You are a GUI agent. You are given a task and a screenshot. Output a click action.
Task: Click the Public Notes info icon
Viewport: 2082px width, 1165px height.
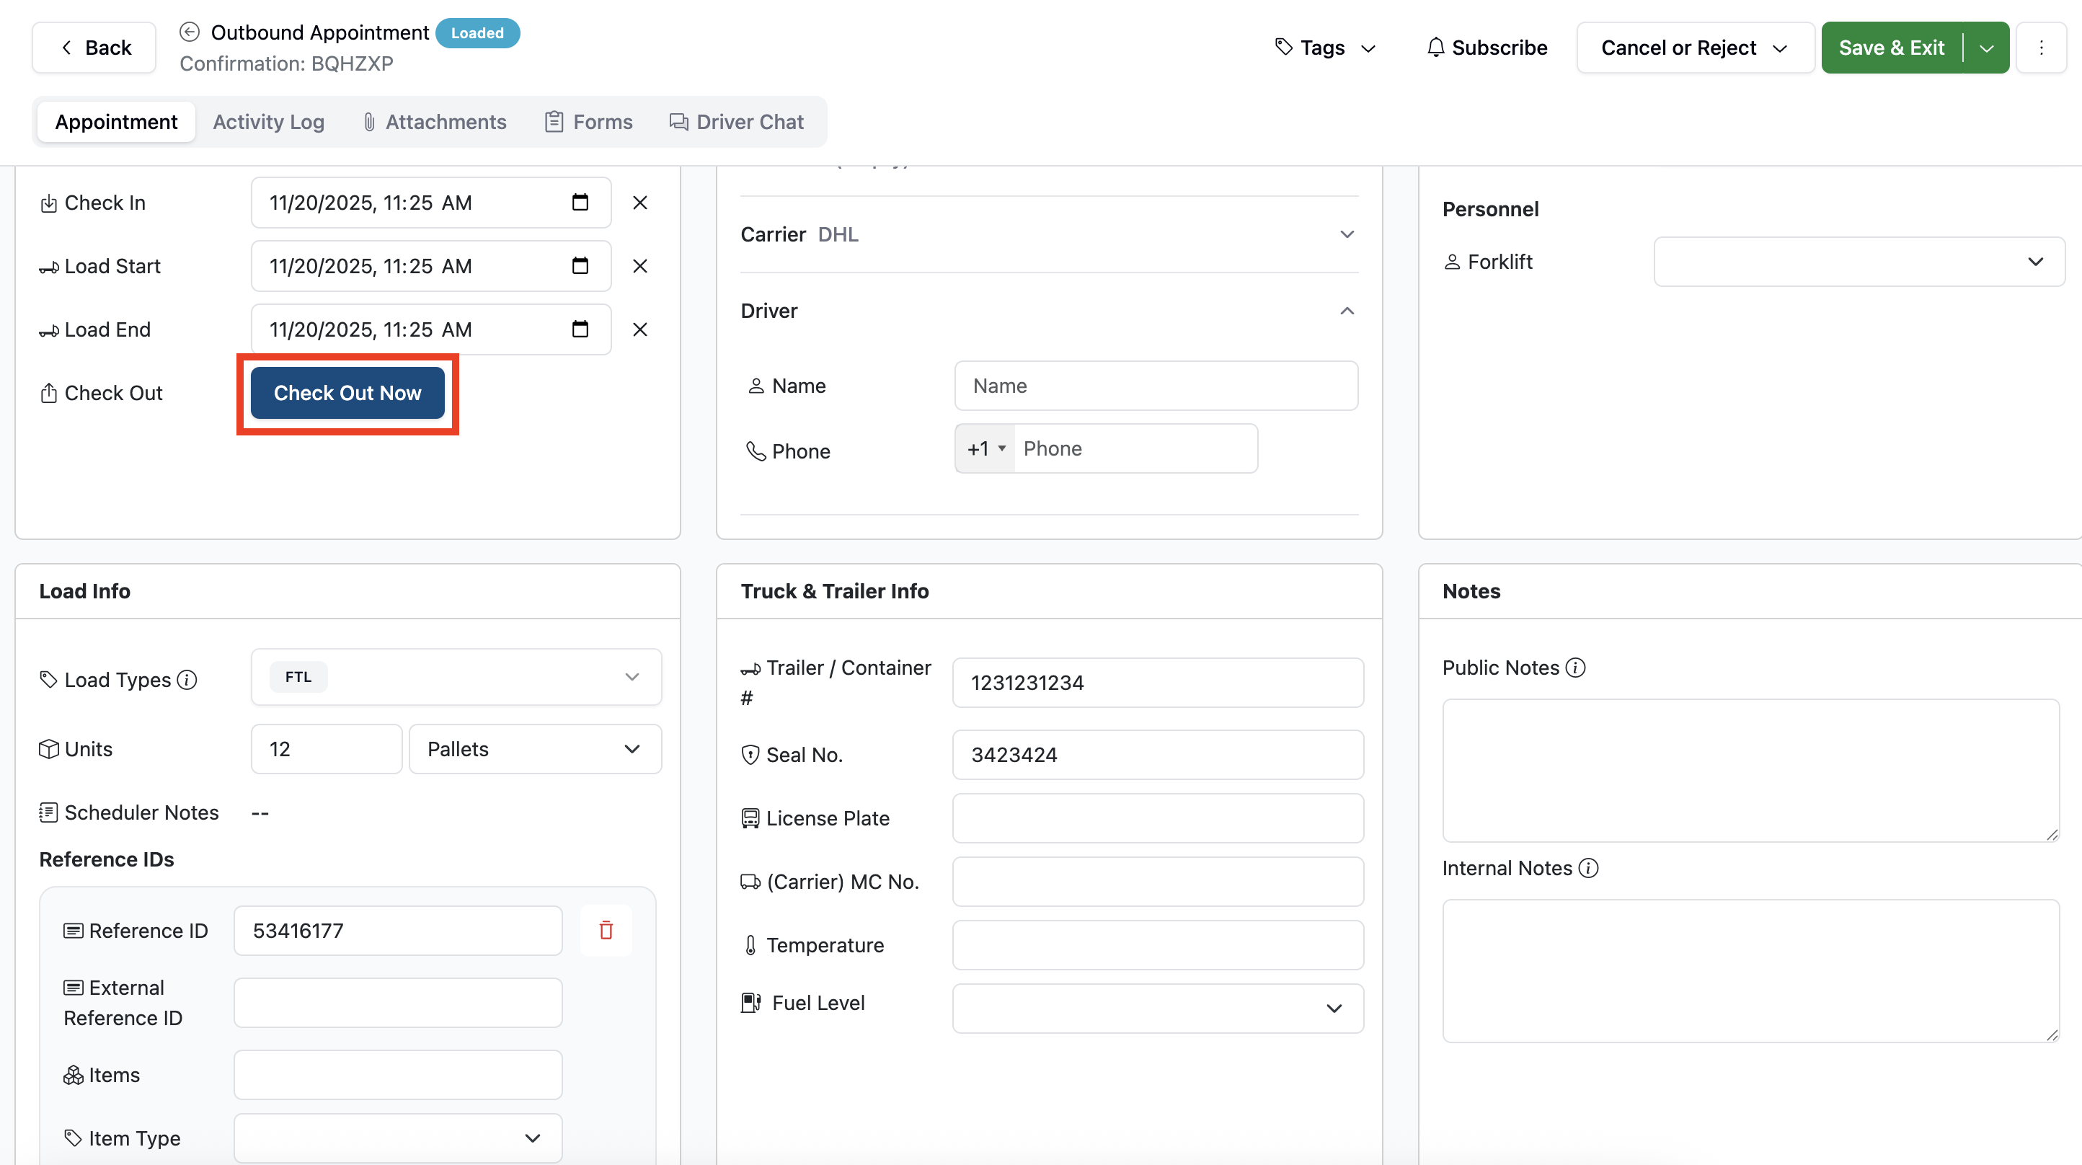1575,668
